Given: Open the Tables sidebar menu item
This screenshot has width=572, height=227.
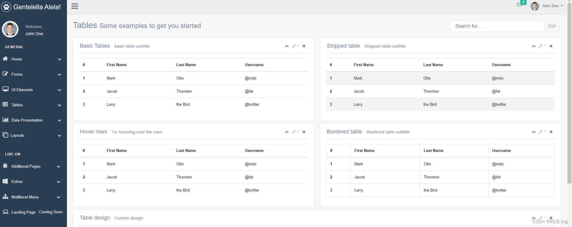Looking at the screenshot, I should tap(33, 105).
